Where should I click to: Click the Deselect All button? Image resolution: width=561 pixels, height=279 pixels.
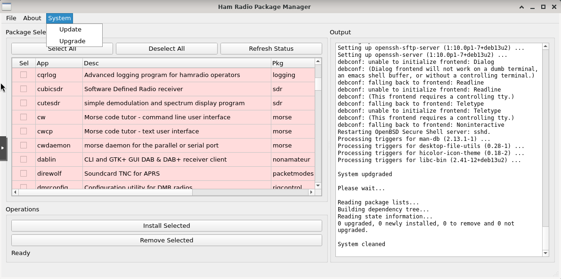(x=167, y=48)
